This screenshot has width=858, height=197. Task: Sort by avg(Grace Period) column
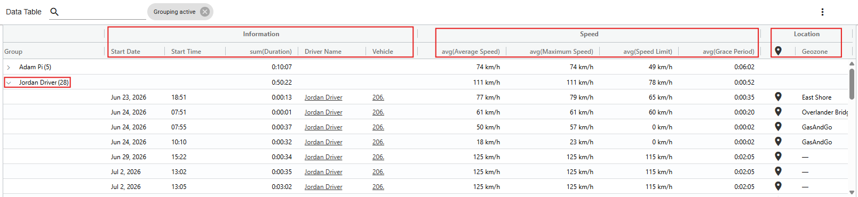point(728,52)
